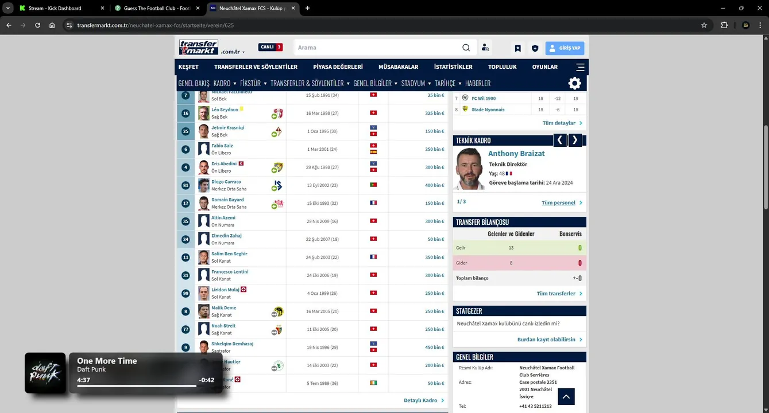Viewport: 769px width, 413px height.
Task: Open the Genel Bakış sub-navigation link
Action: pyautogui.click(x=194, y=83)
